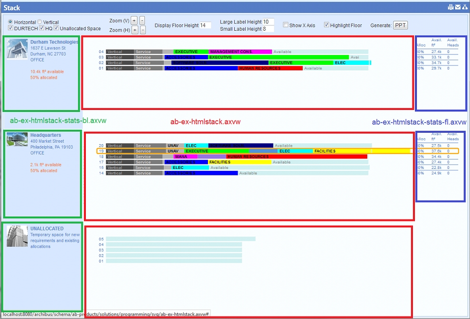Click the printer icon in Stack header

450,7
